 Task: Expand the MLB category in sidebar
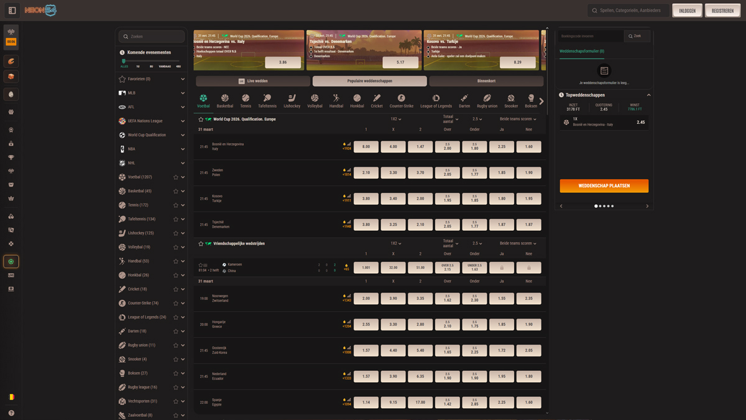pyautogui.click(x=183, y=93)
